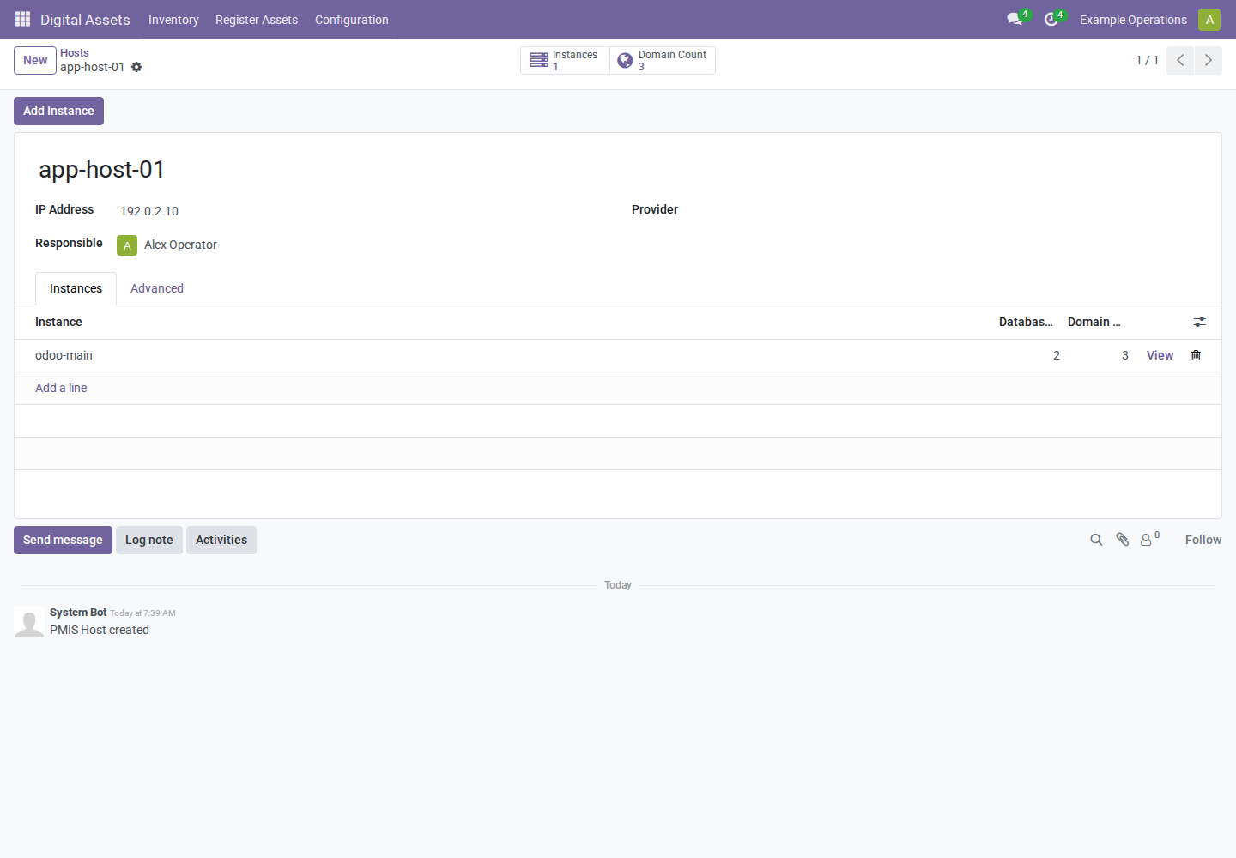Screen dimensions: 1236x858
Task: Open the Configuration menu
Action: (x=352, y=20)
